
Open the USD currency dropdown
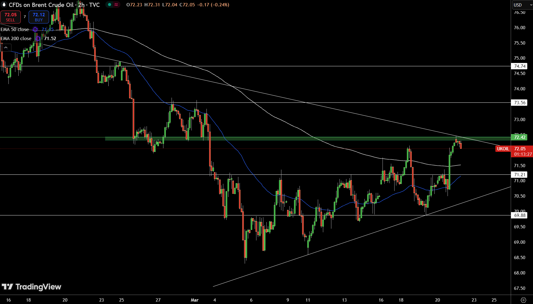(x=522, y=5)
